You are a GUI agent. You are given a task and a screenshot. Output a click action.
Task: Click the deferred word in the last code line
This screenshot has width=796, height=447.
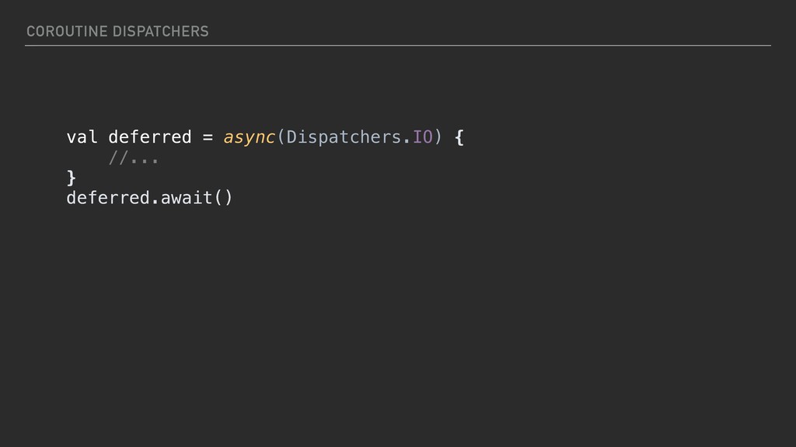coord(106,198)
